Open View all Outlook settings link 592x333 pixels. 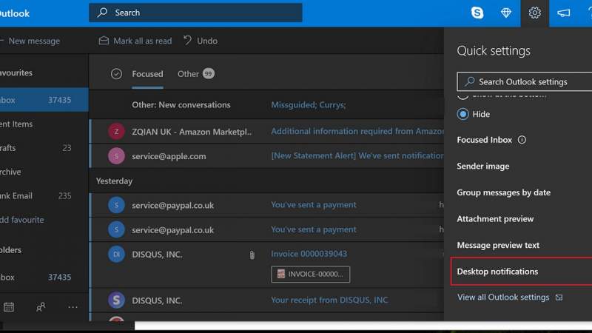click(x=503, y=297)
